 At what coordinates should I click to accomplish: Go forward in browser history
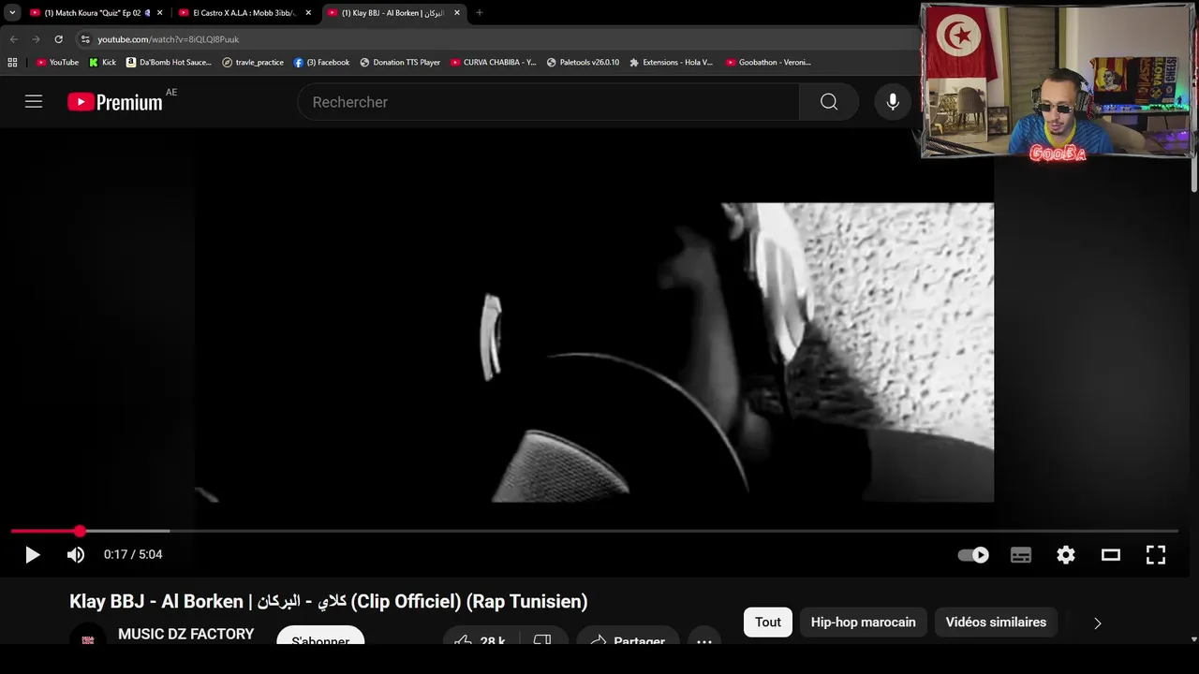click(36, 39)
